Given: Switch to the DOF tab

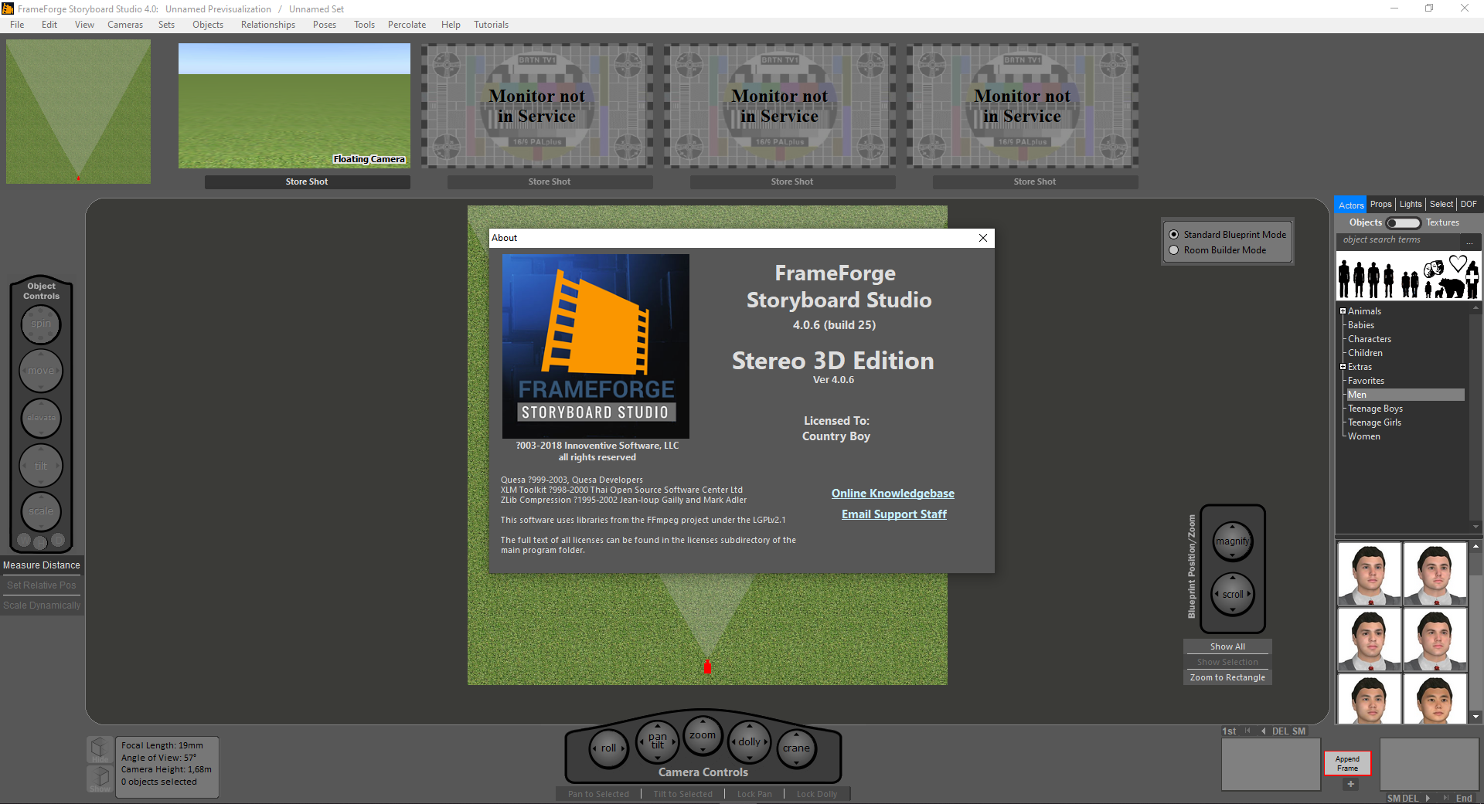Looking at the screenshot, I should click(x=1469, y=205).
